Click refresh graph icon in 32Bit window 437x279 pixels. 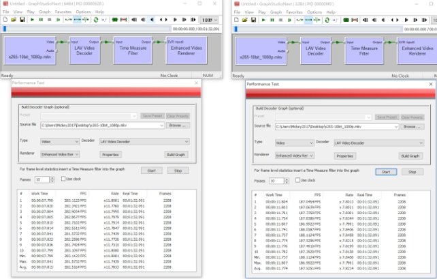[x=327, y=20]
